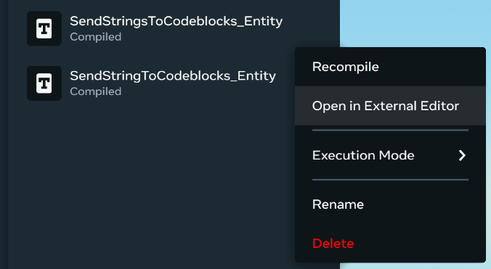This screenshot has height=269, width=491.
Task: Select Open in External Editor
Action: coord(390,106)
